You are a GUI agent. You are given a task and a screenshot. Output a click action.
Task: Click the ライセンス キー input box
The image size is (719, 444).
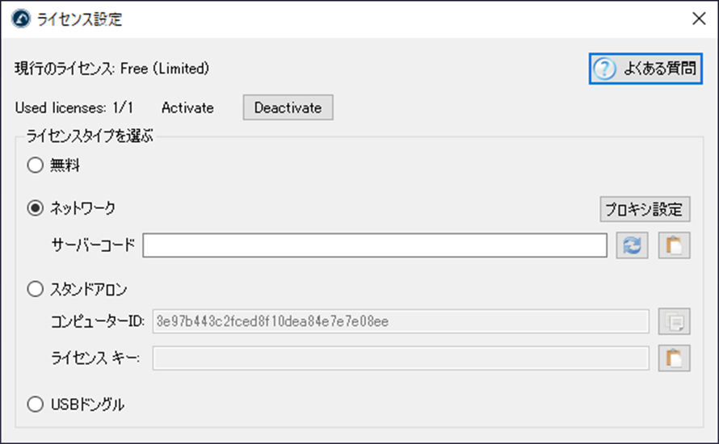(400, 358)
